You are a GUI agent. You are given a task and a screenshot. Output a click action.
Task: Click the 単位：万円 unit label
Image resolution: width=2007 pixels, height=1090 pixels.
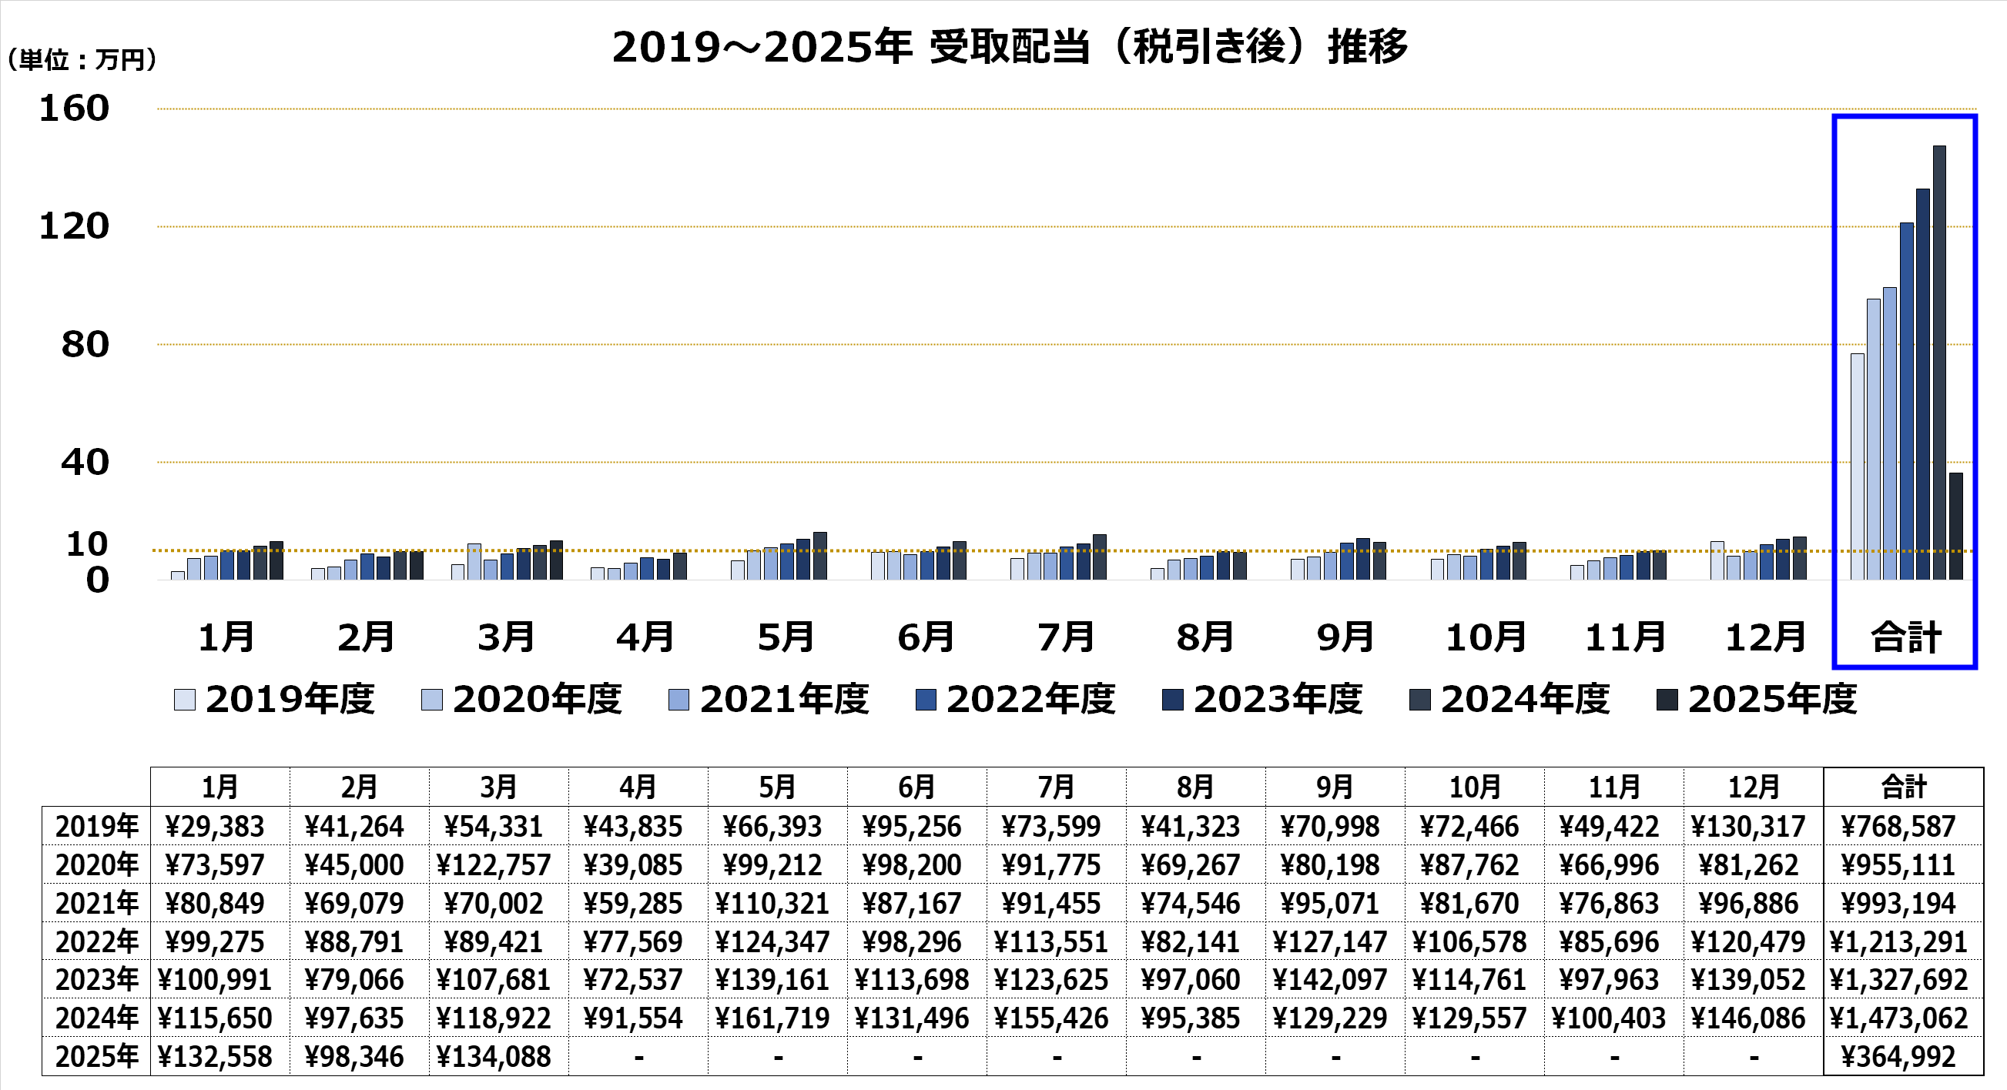82,60
